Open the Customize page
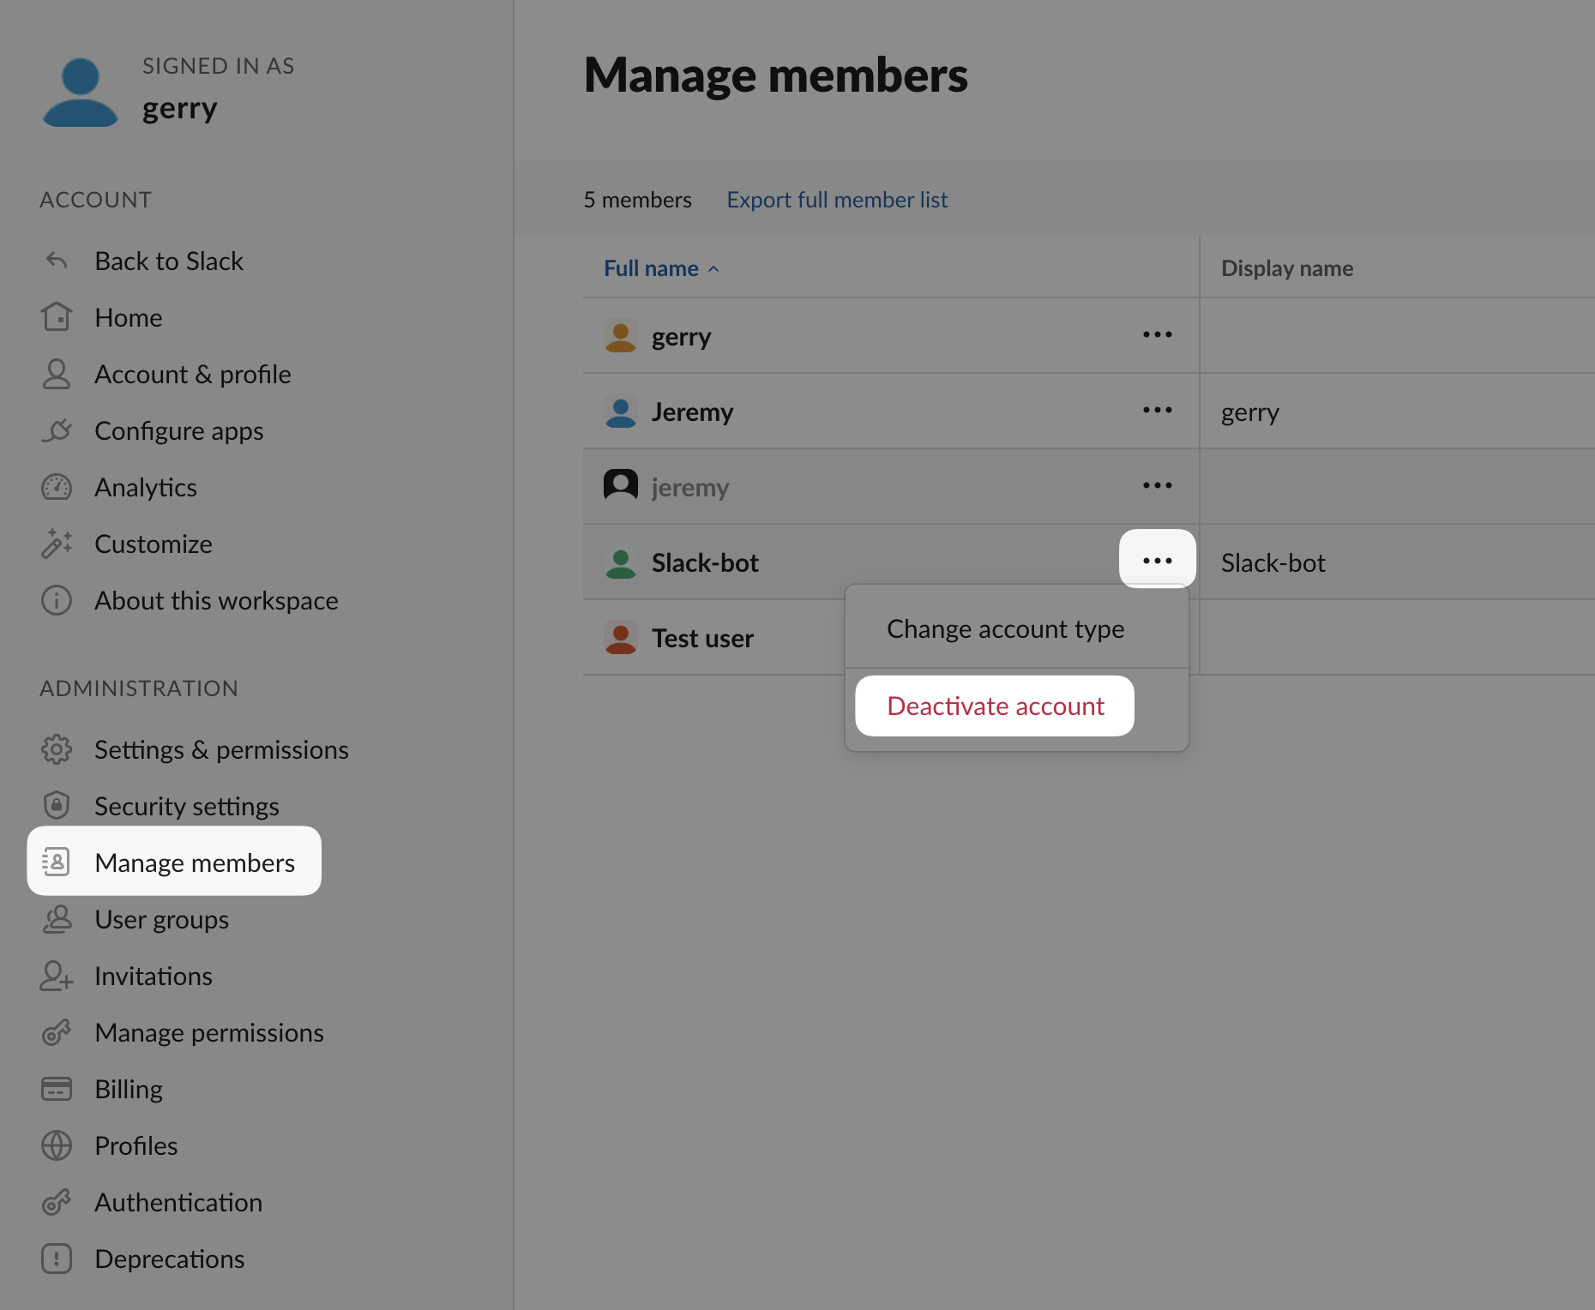 point(153,544)
